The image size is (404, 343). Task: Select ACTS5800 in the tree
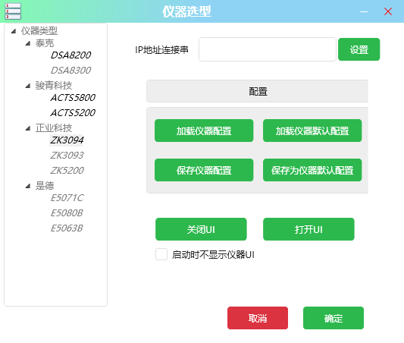(x=73, y=98)
